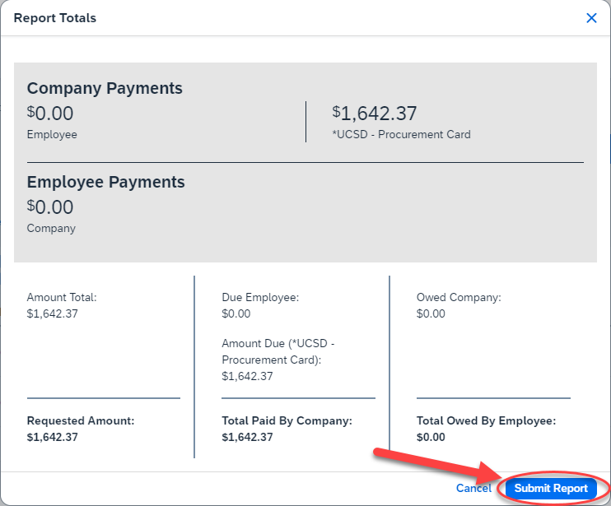Close the Report Totals dialog
Image resolution: width=611 pixels, height=506 pixels.
pos(591,18)
